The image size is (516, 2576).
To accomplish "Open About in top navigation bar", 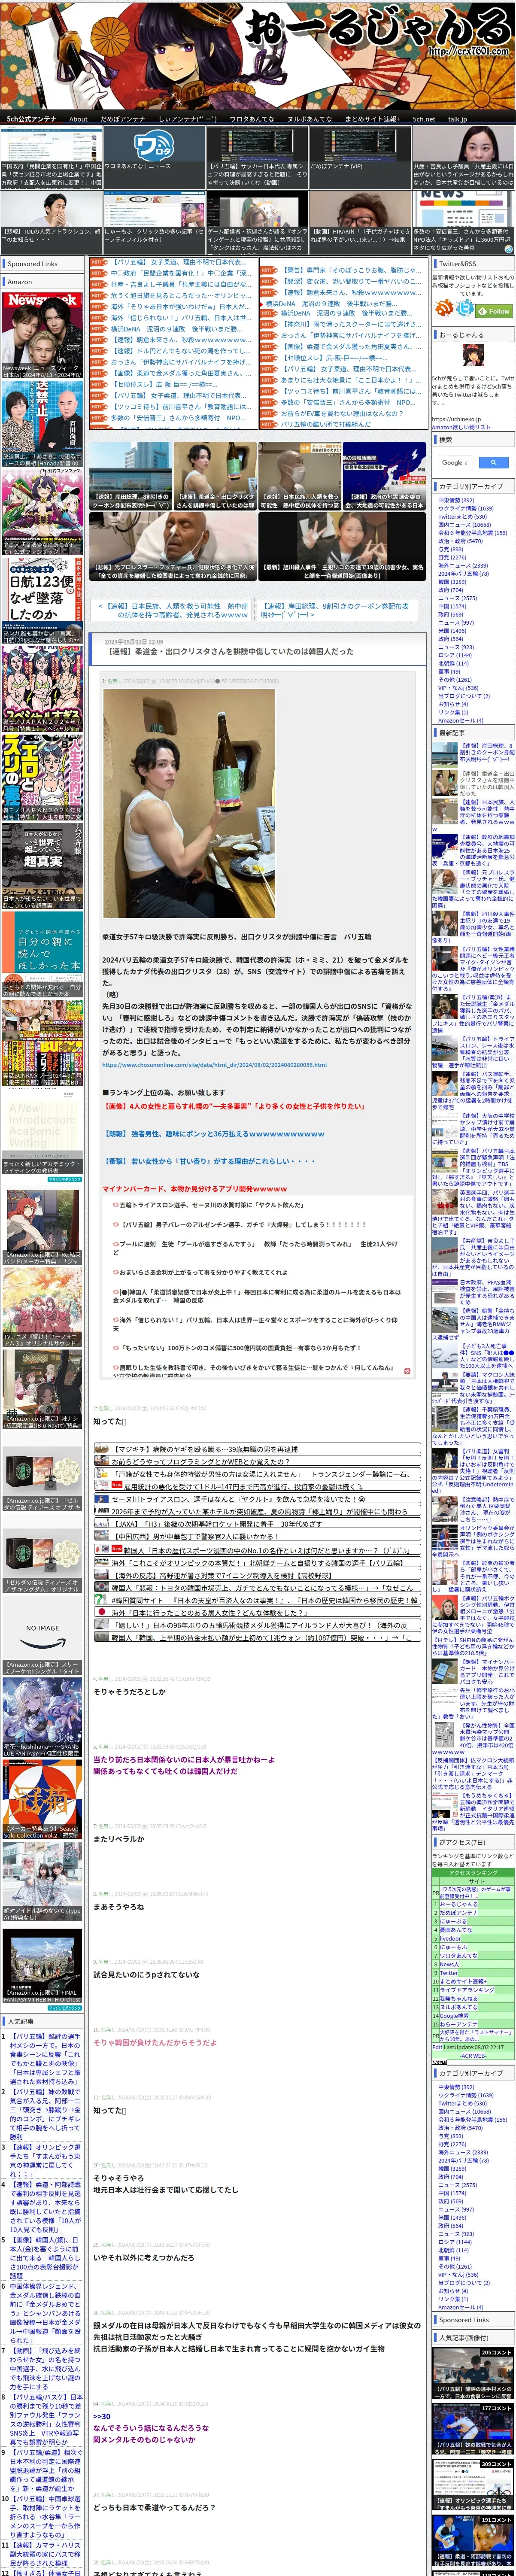I will (x=78, y=119).
